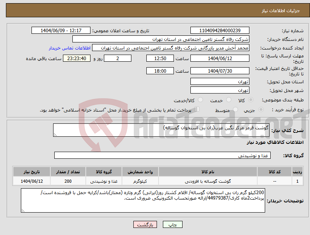Click the گروه کالا field غذا و نوشیدنی
Viewport: 310px width, 235px height.
coord(162,155)
